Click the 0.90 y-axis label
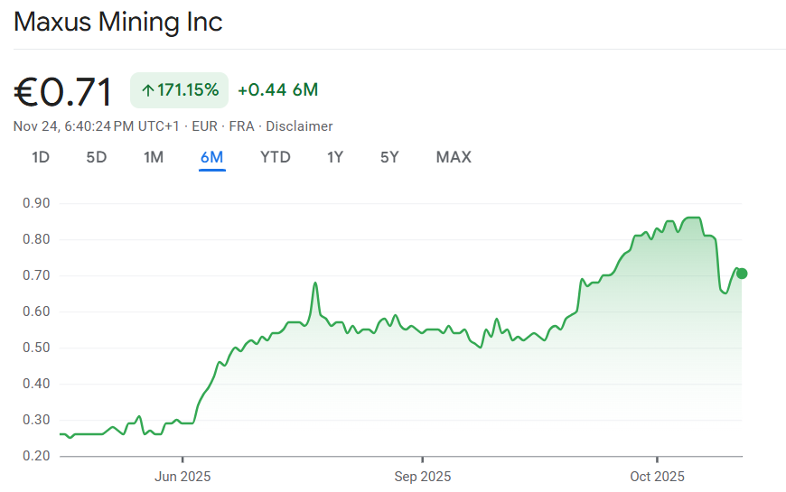 [36, 203]
